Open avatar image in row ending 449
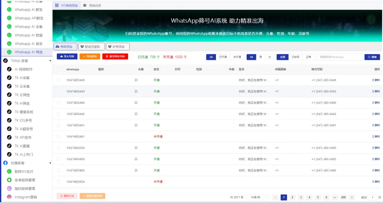 coord(136,80)
